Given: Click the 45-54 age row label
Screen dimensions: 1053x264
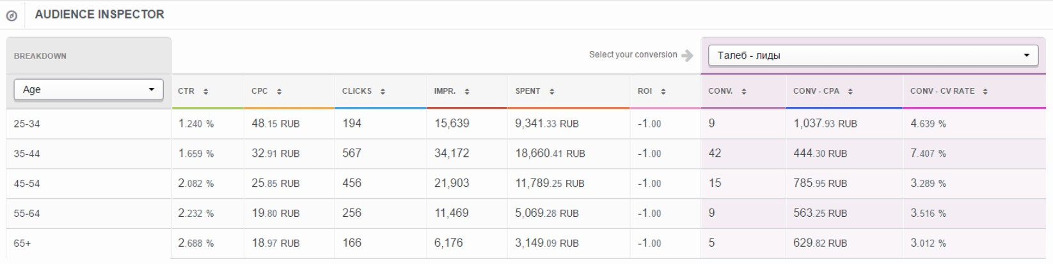Looking at the screenshot, I should (27, 184).
